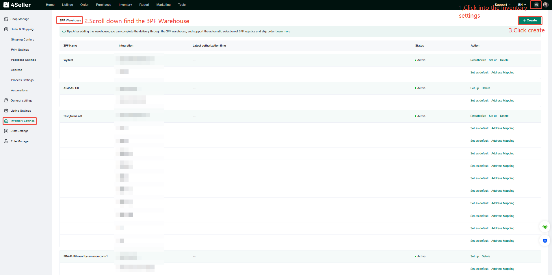Click the Order & Shipping sidebar icon

point(6,29)
